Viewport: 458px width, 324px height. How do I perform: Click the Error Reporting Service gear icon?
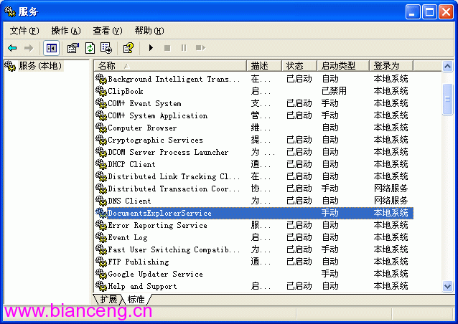[x=101, y=225]
